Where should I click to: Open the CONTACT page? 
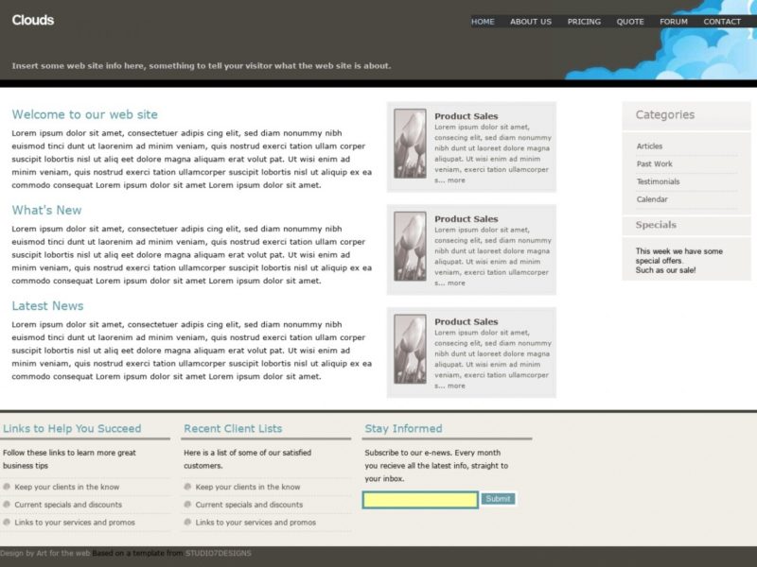tap(722, 21)
